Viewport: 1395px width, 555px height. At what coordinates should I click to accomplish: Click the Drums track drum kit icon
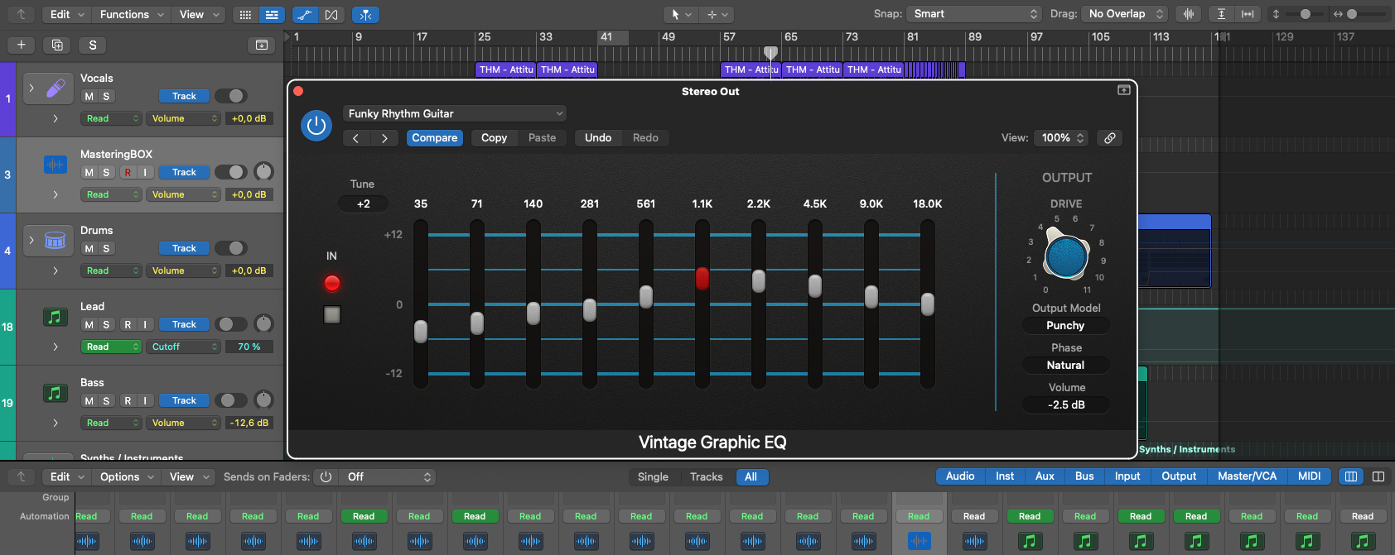[x=55, y=240]
